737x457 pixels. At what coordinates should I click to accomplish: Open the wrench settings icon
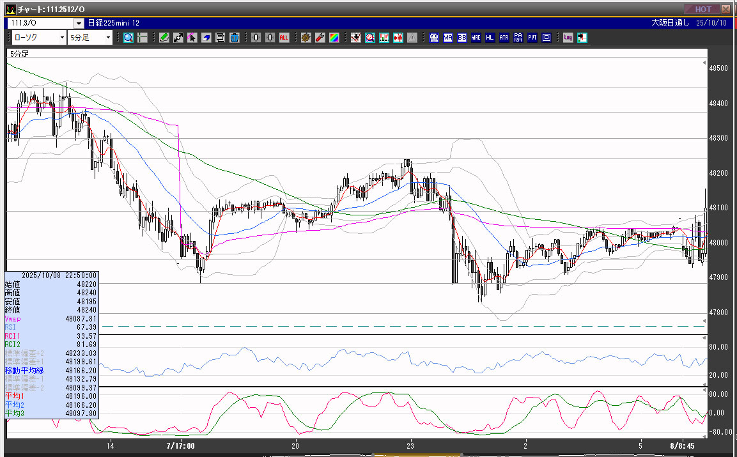pos(320,38)
